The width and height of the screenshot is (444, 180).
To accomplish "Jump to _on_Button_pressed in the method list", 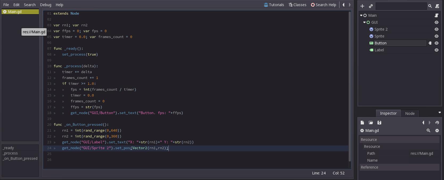I will (20, 158).
